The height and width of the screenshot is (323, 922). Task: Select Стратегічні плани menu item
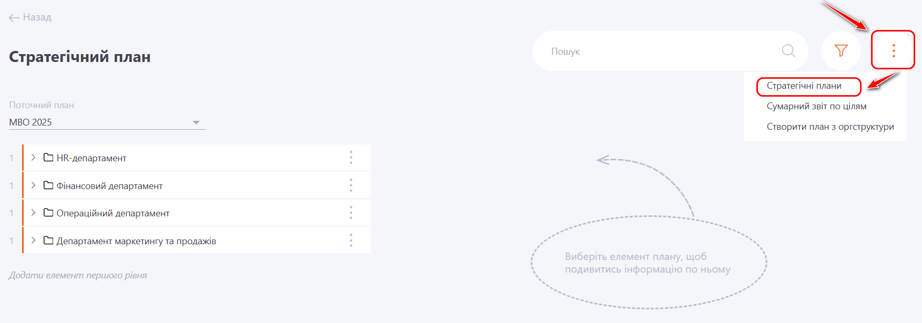point(804,86)
